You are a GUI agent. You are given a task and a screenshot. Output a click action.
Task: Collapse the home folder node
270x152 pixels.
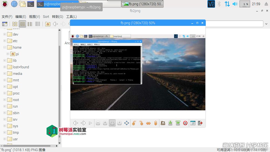(5, 47)
